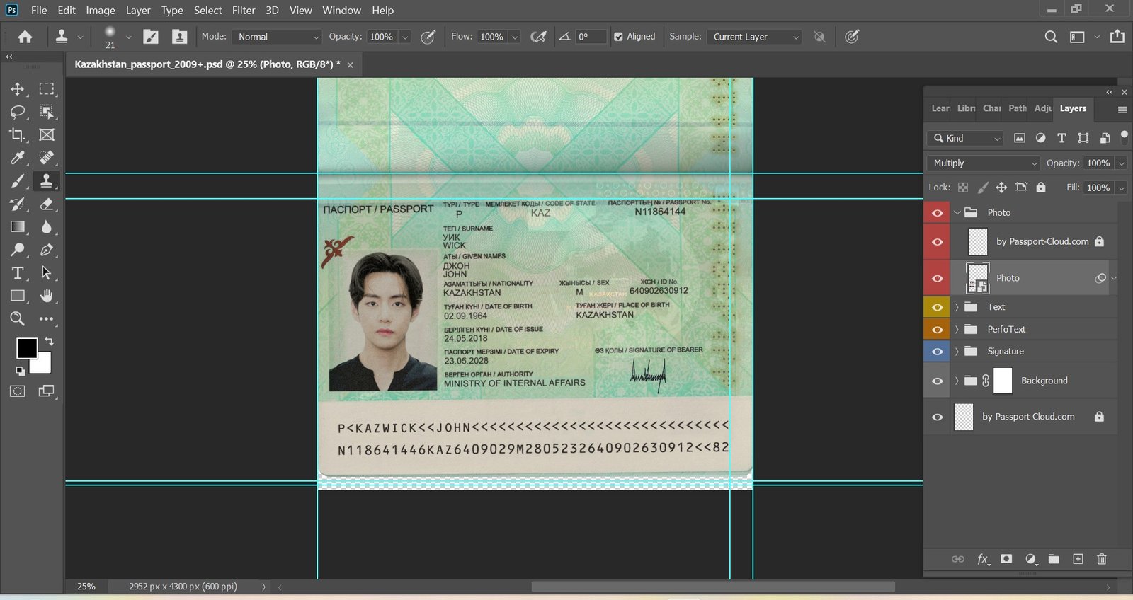This screenshot has width=1133, height=600.
Task: Open the Sample Current Layer dropdown
Action: [x=753, y=37]
